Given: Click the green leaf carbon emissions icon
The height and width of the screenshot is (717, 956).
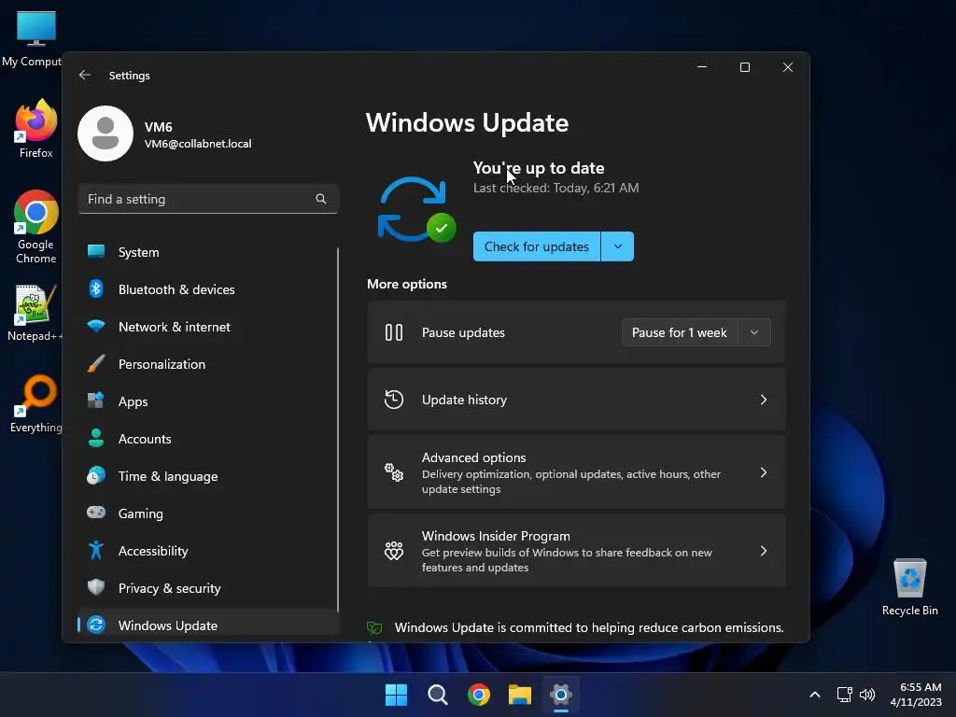Looking at the screenshot, I should click(374, 628).
